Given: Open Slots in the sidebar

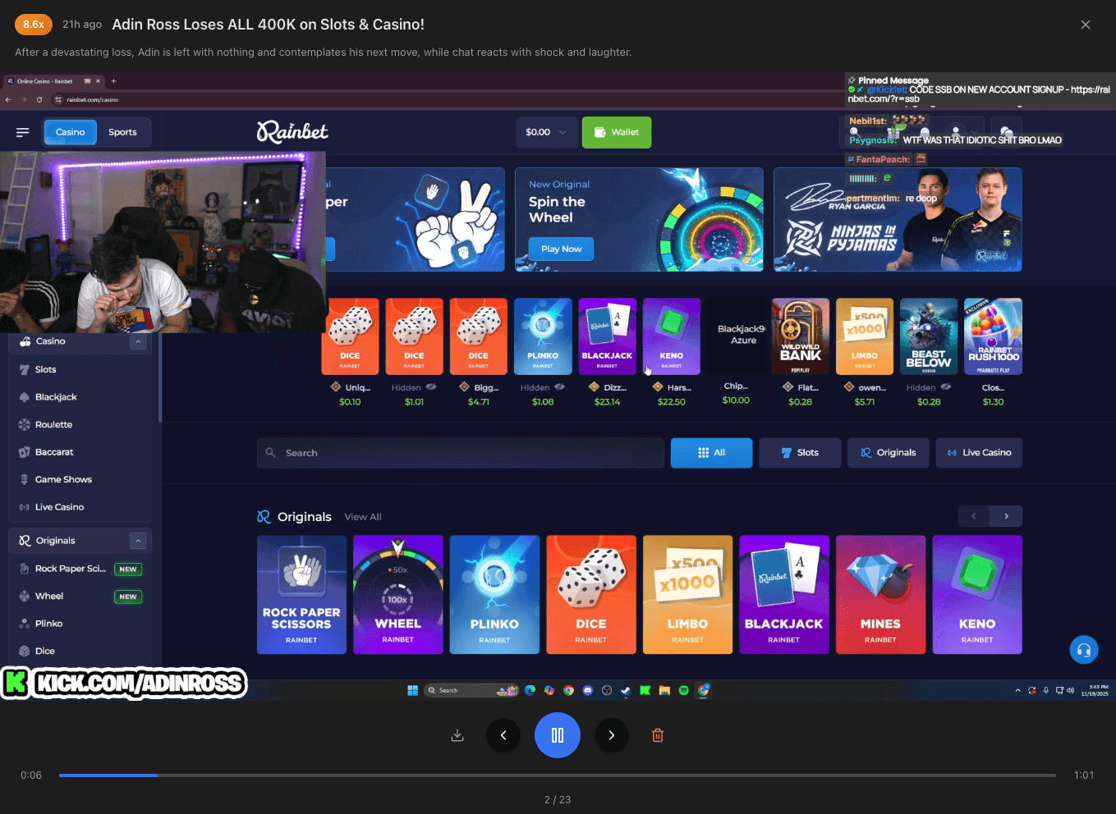Looking at the screenshot, I should coord(46,369).
